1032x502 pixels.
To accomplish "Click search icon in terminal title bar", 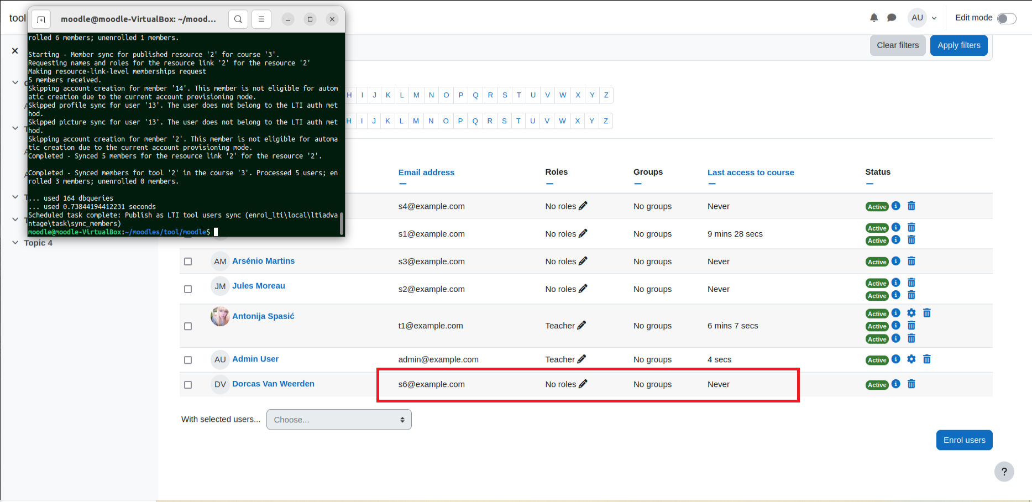I will [238, 19].
